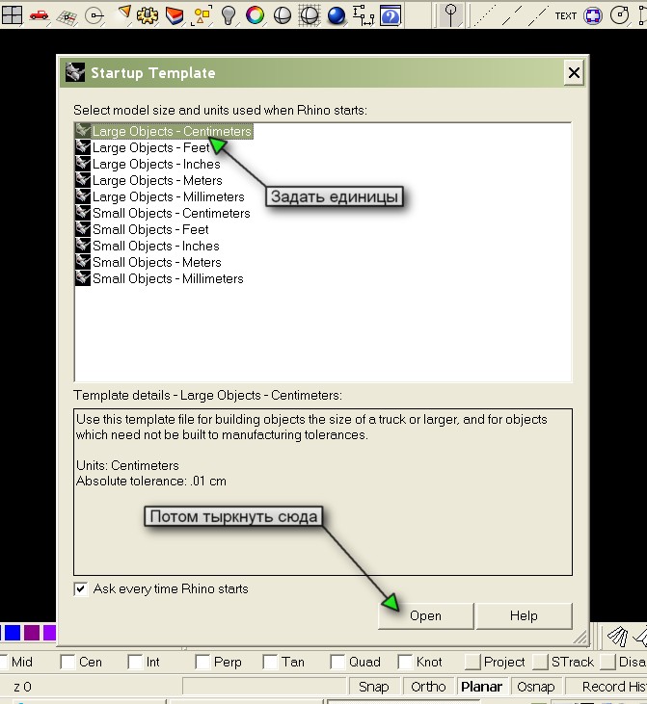This screenshot has height=704, width=647.
Task: Click the z 0 coordinate status field
Action: pos(22,687)
